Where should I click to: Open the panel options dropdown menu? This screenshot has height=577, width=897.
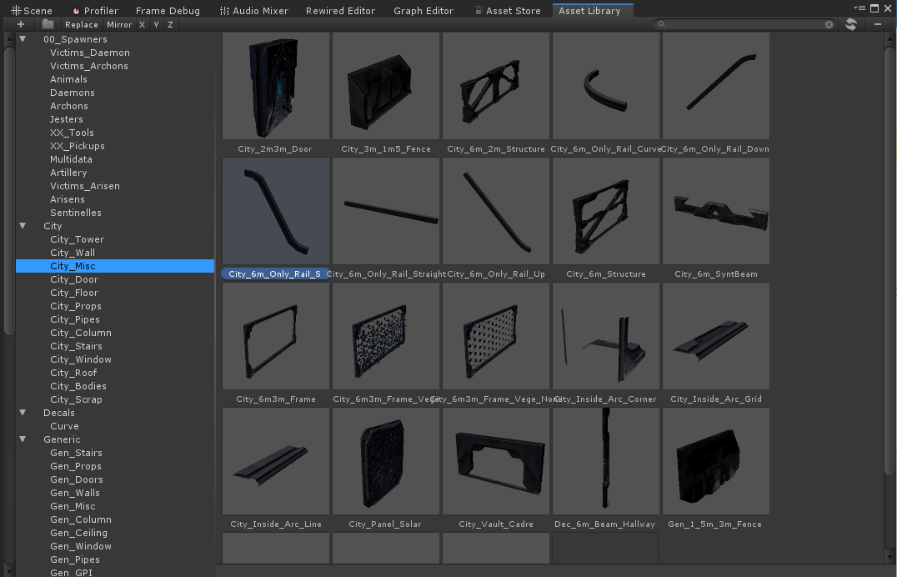pyautogui.click(x=859, y=8)
